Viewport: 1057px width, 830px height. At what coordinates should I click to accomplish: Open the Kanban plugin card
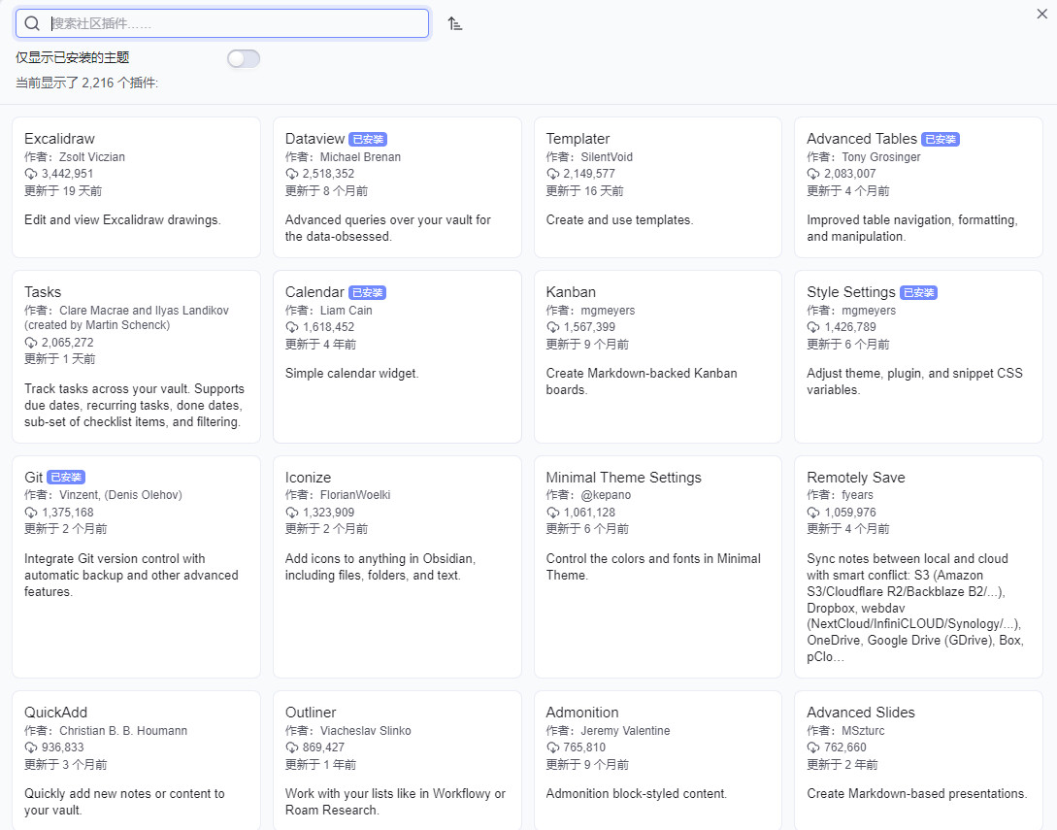(657, 356)
